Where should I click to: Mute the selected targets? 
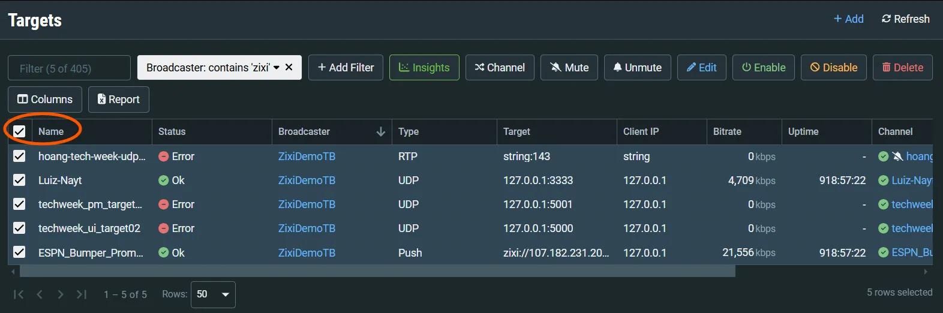coord(569,68)
